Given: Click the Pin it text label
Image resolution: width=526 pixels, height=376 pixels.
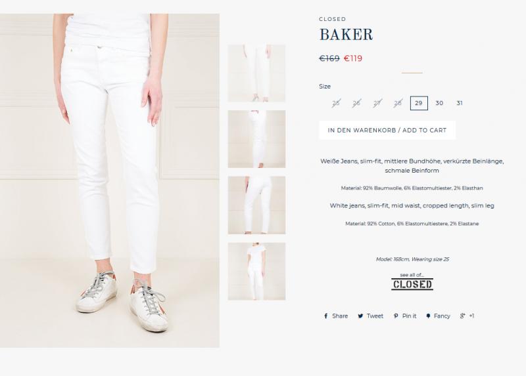Looking at the screenshot, I should [409, 316].
